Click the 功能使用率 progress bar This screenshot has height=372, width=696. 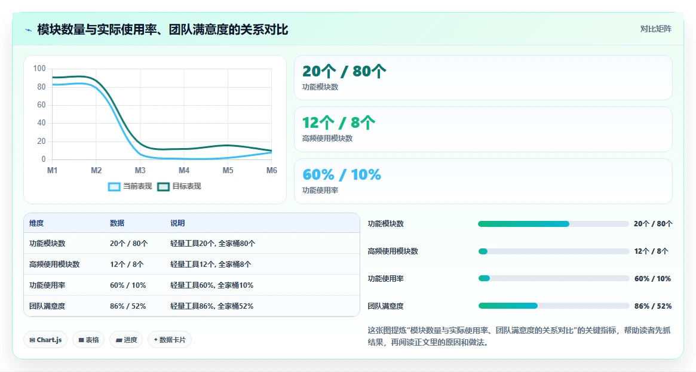[x=554, y=278]
